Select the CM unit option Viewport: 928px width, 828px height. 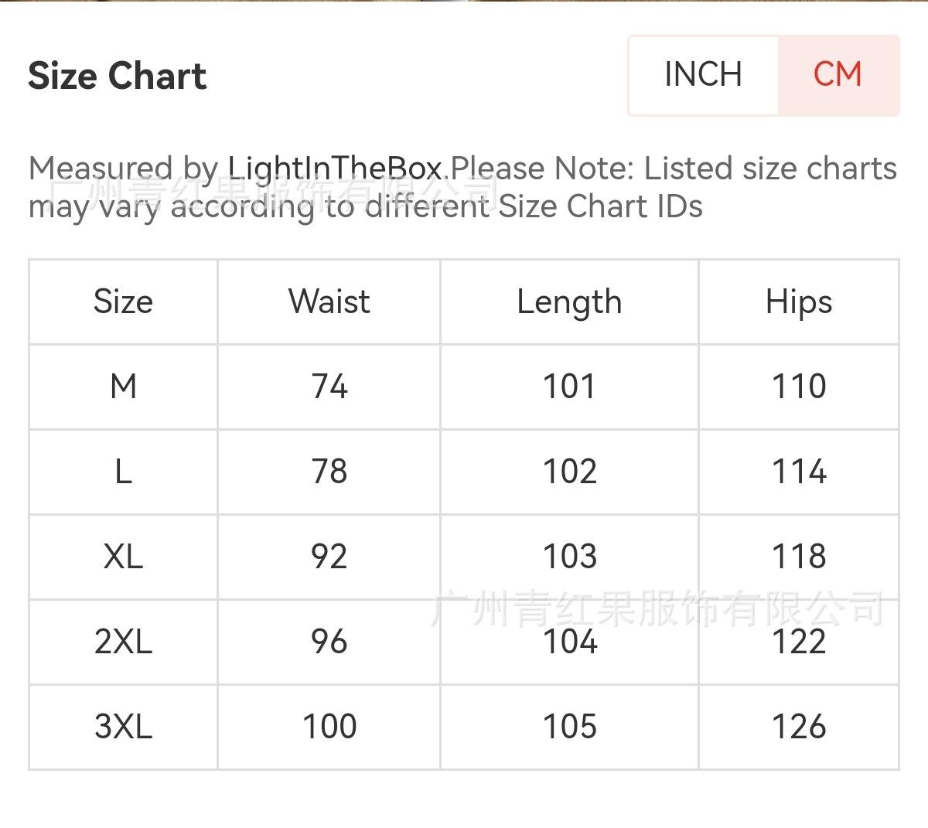(x=838, y=75)
